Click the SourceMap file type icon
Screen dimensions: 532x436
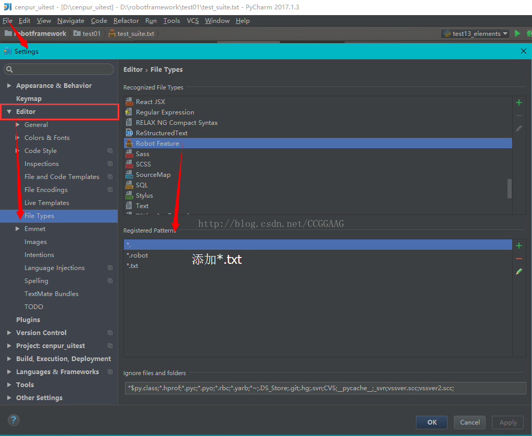[x=129, y=175]
